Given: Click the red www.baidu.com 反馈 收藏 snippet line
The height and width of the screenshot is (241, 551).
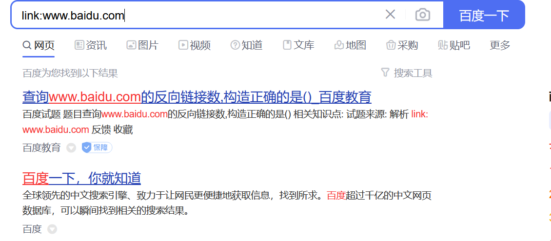Looking at the screenshot, I should pos(78,130).
